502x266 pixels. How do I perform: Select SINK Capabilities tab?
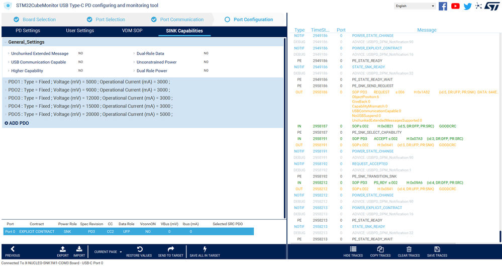(184, 31)
